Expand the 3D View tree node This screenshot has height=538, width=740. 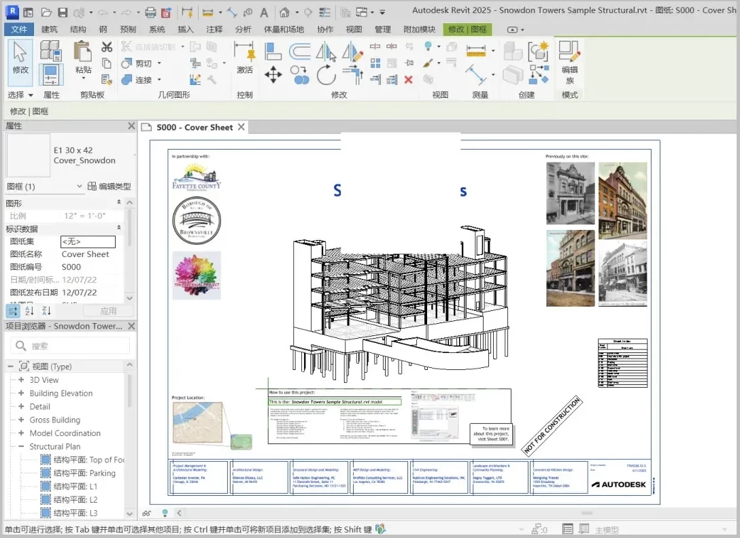[21, 380]
